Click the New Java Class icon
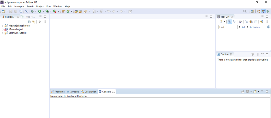The height and width of the screenshot is (118, 271). [x=68, y=11]
